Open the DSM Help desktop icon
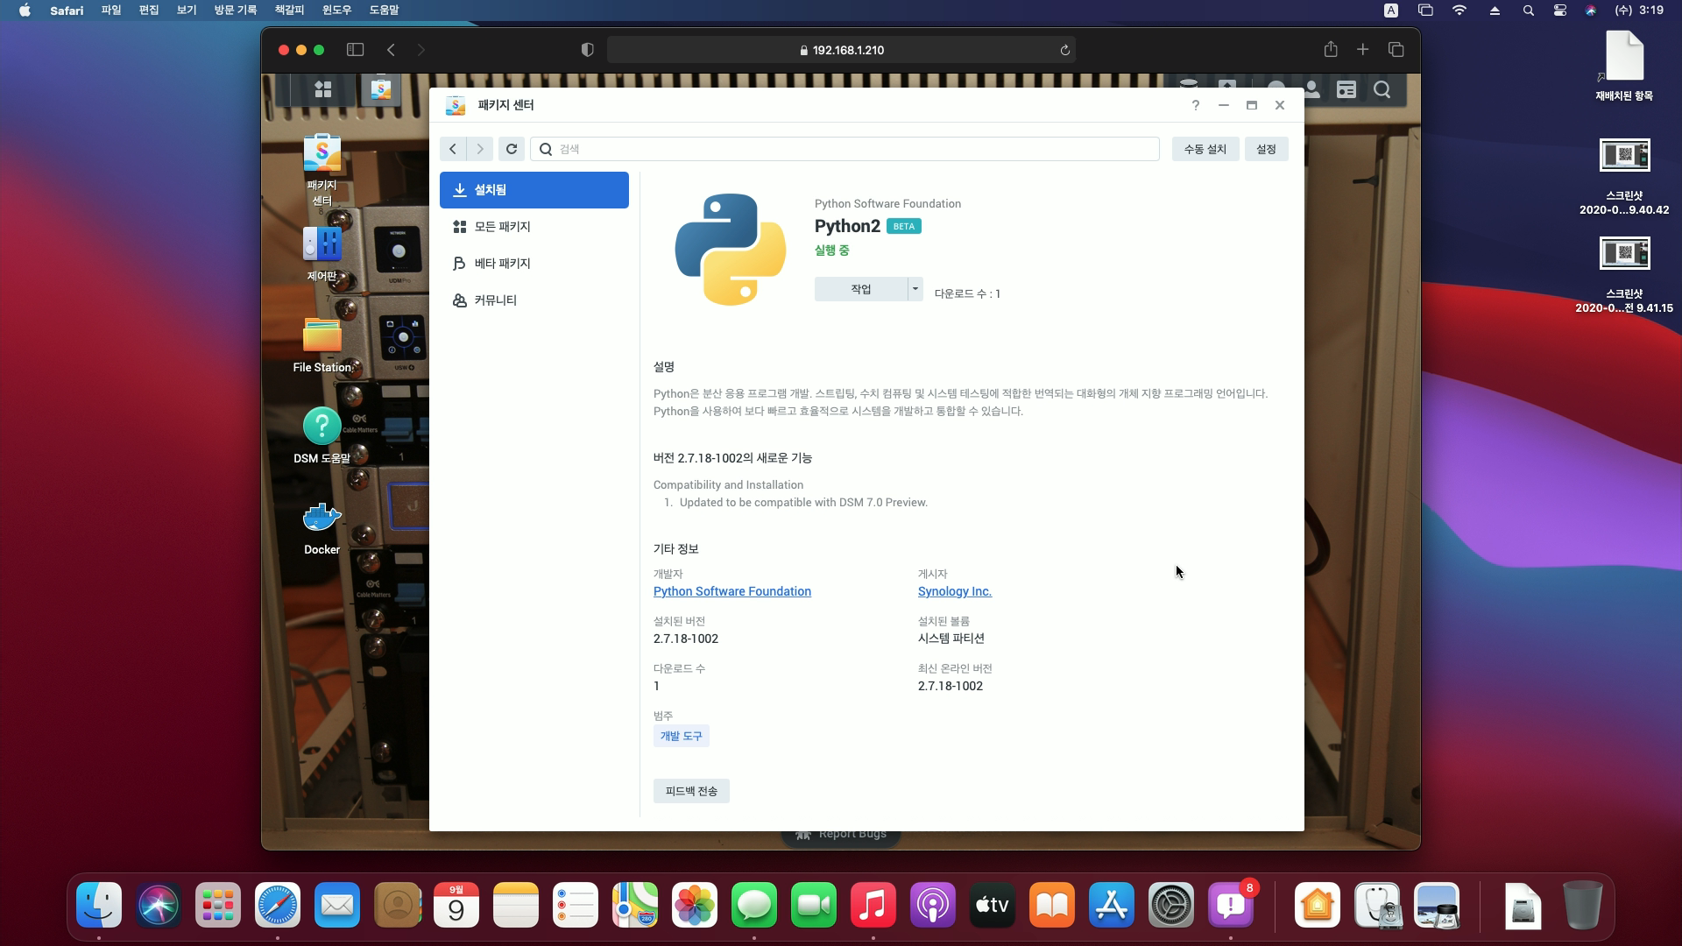 point(322,427)
